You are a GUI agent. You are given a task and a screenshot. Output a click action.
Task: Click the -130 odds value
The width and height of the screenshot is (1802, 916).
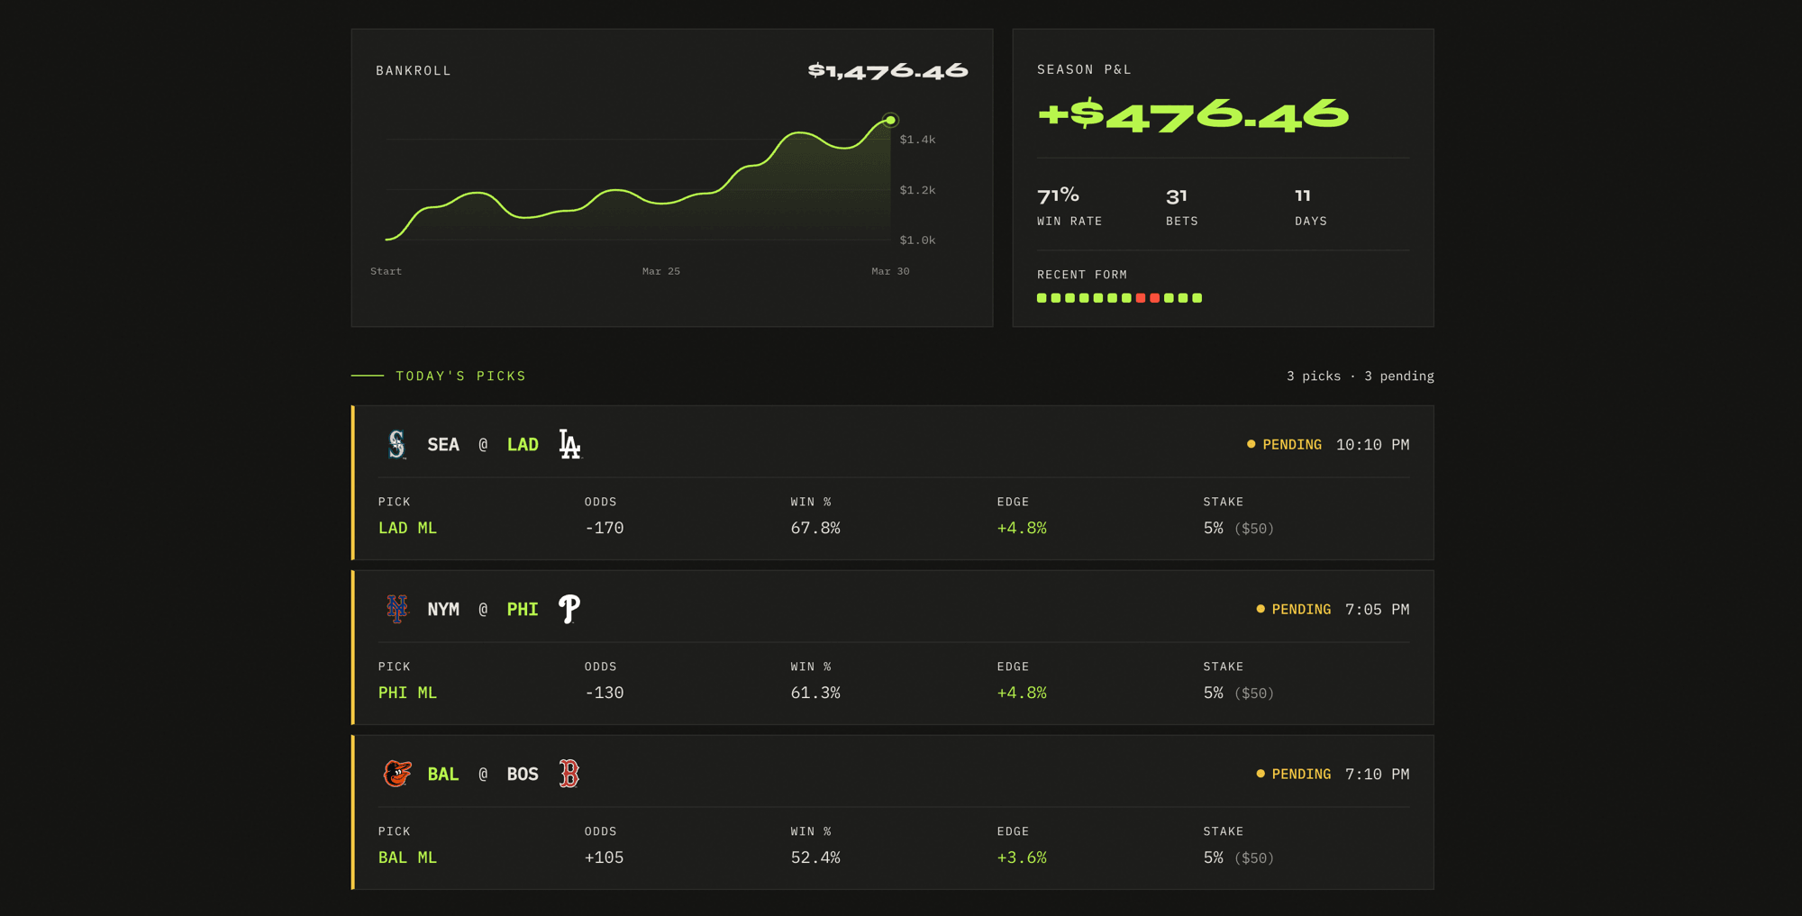604,693
